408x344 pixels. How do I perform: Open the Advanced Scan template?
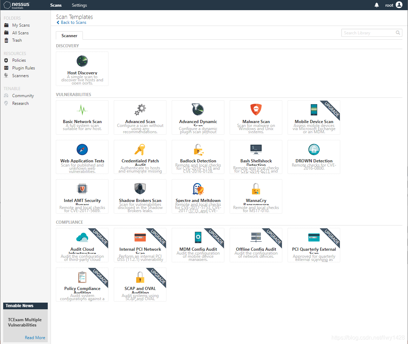(x=140, y=117)
